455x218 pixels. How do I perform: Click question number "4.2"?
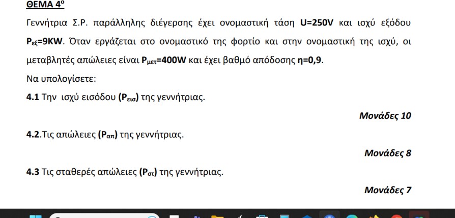(33, 135)
